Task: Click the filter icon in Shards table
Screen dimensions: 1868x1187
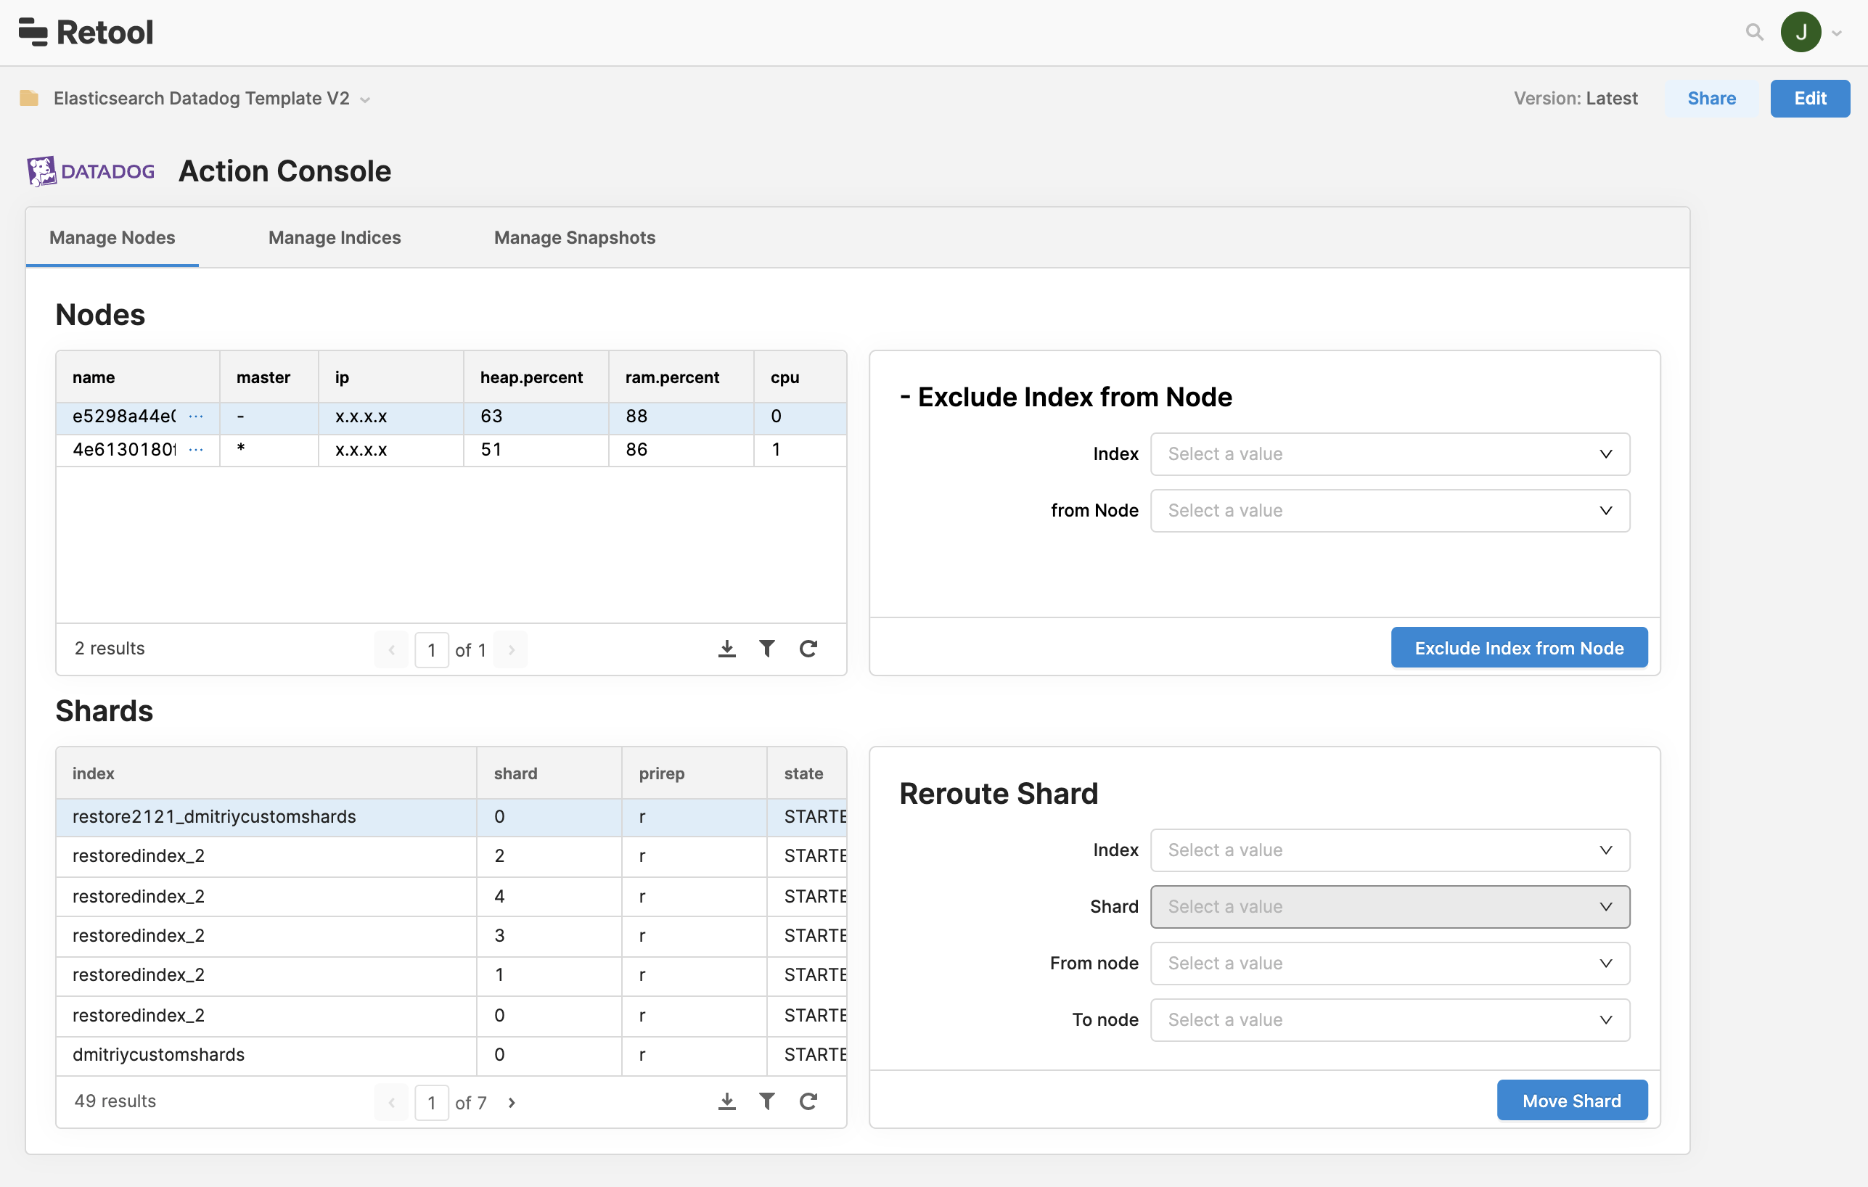Action: pos(766,1101)
